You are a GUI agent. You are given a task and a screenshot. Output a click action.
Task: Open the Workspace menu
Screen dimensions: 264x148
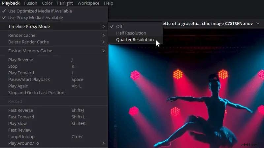[x=88, y=3]
